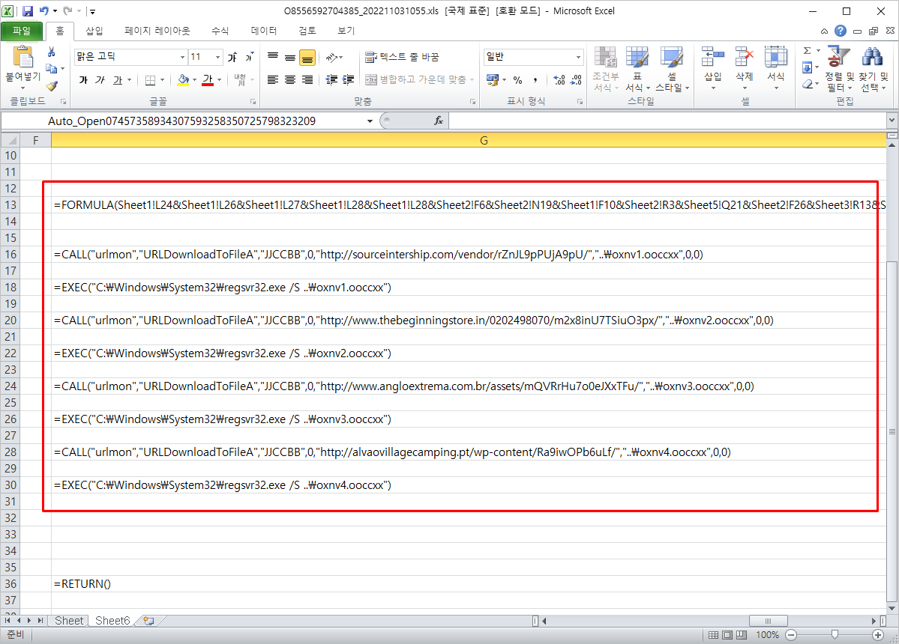Screen dimensions: 899x644
Task: Click zoom in plus button
Action: (x=878, y=635)
